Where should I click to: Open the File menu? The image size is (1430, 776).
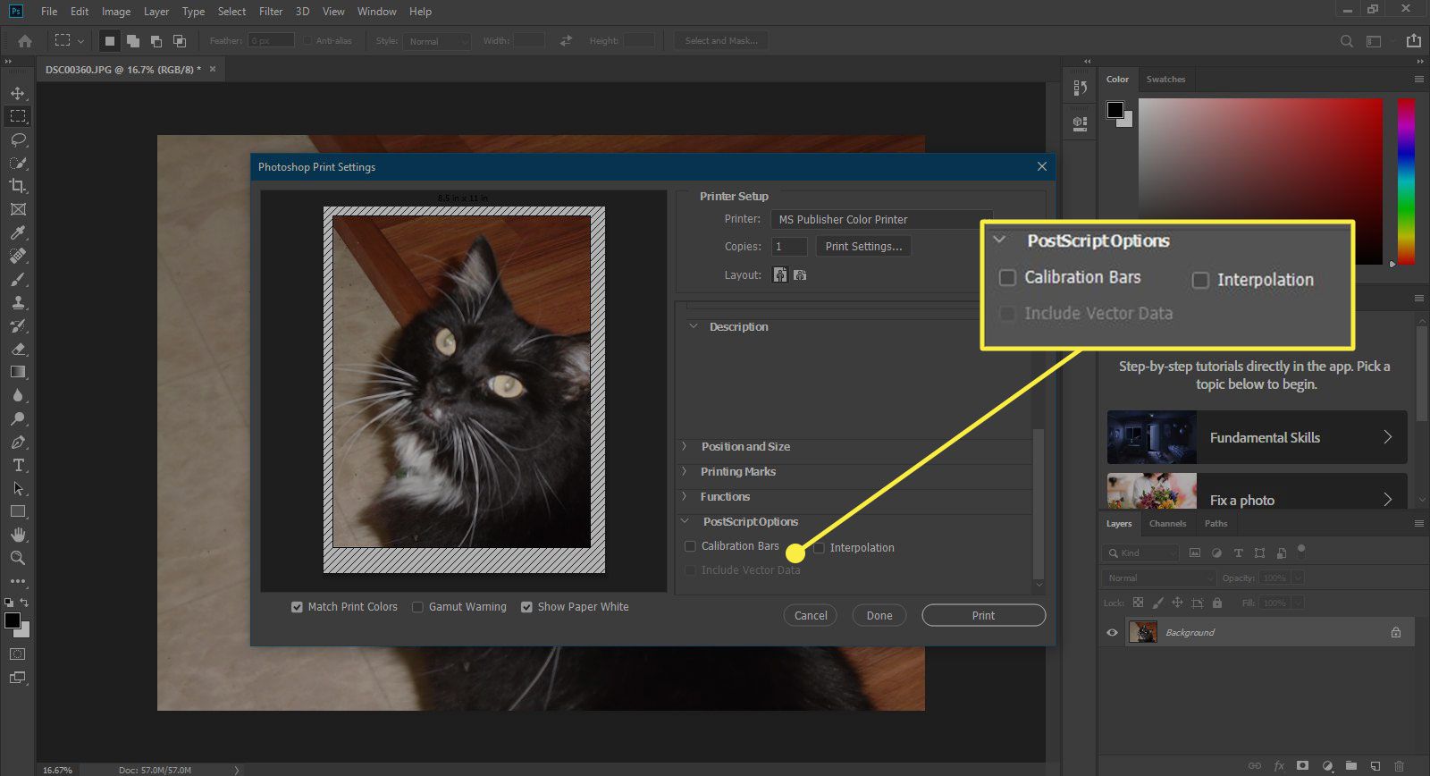(x=49, y=12)
